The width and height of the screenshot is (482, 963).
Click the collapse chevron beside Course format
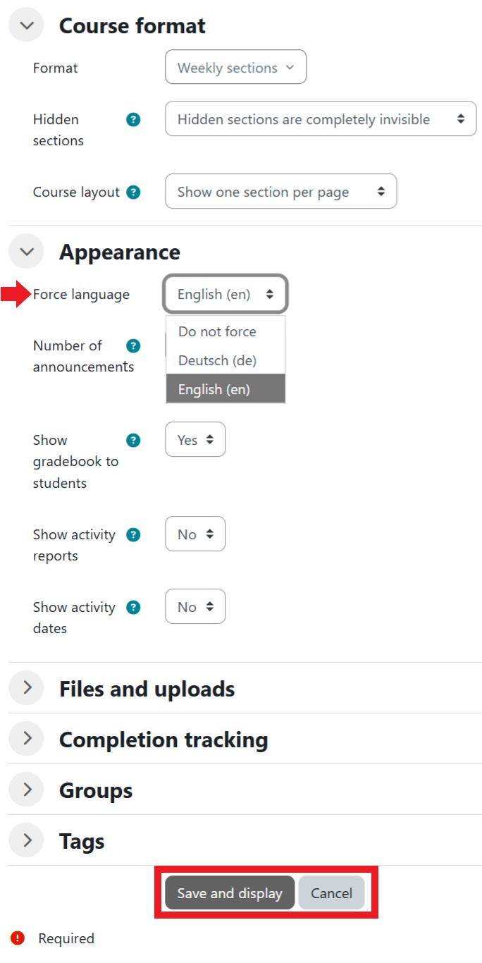[26, 25]
